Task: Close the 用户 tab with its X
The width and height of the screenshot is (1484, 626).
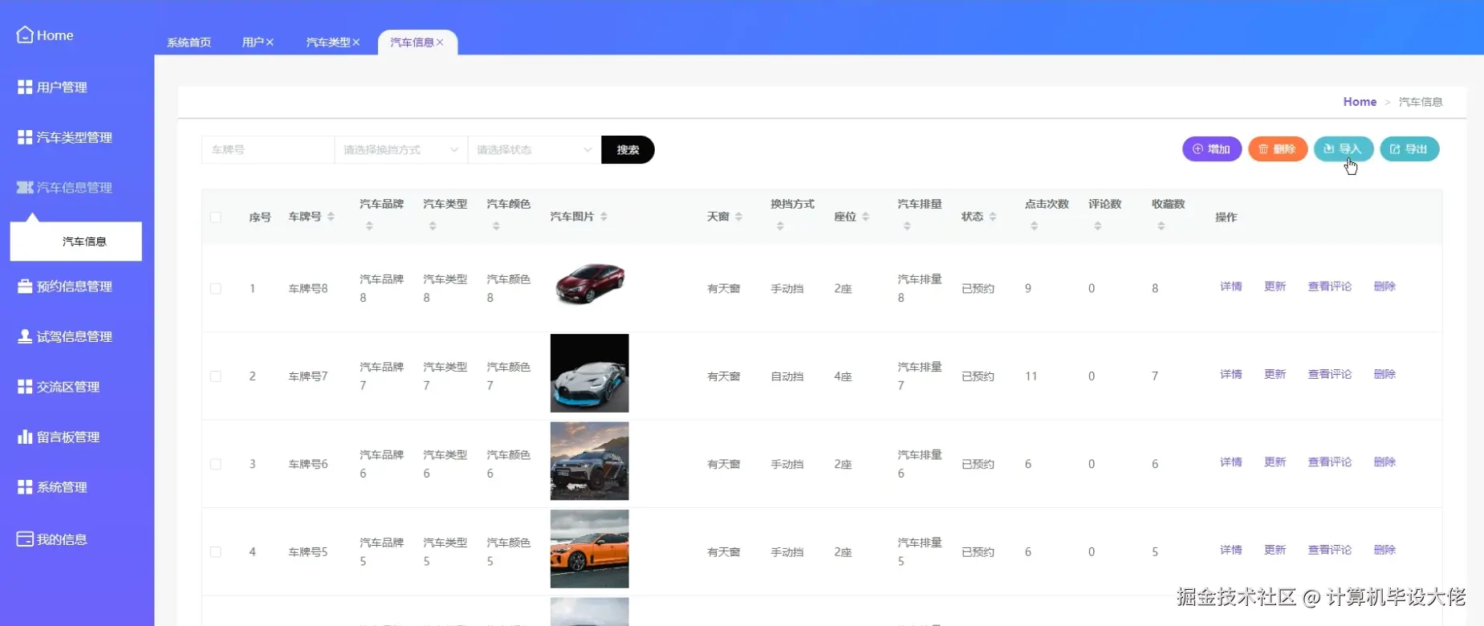Action: click(270, 42)
